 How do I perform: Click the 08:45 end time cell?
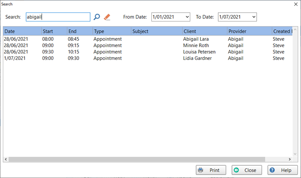coord(73,39)
